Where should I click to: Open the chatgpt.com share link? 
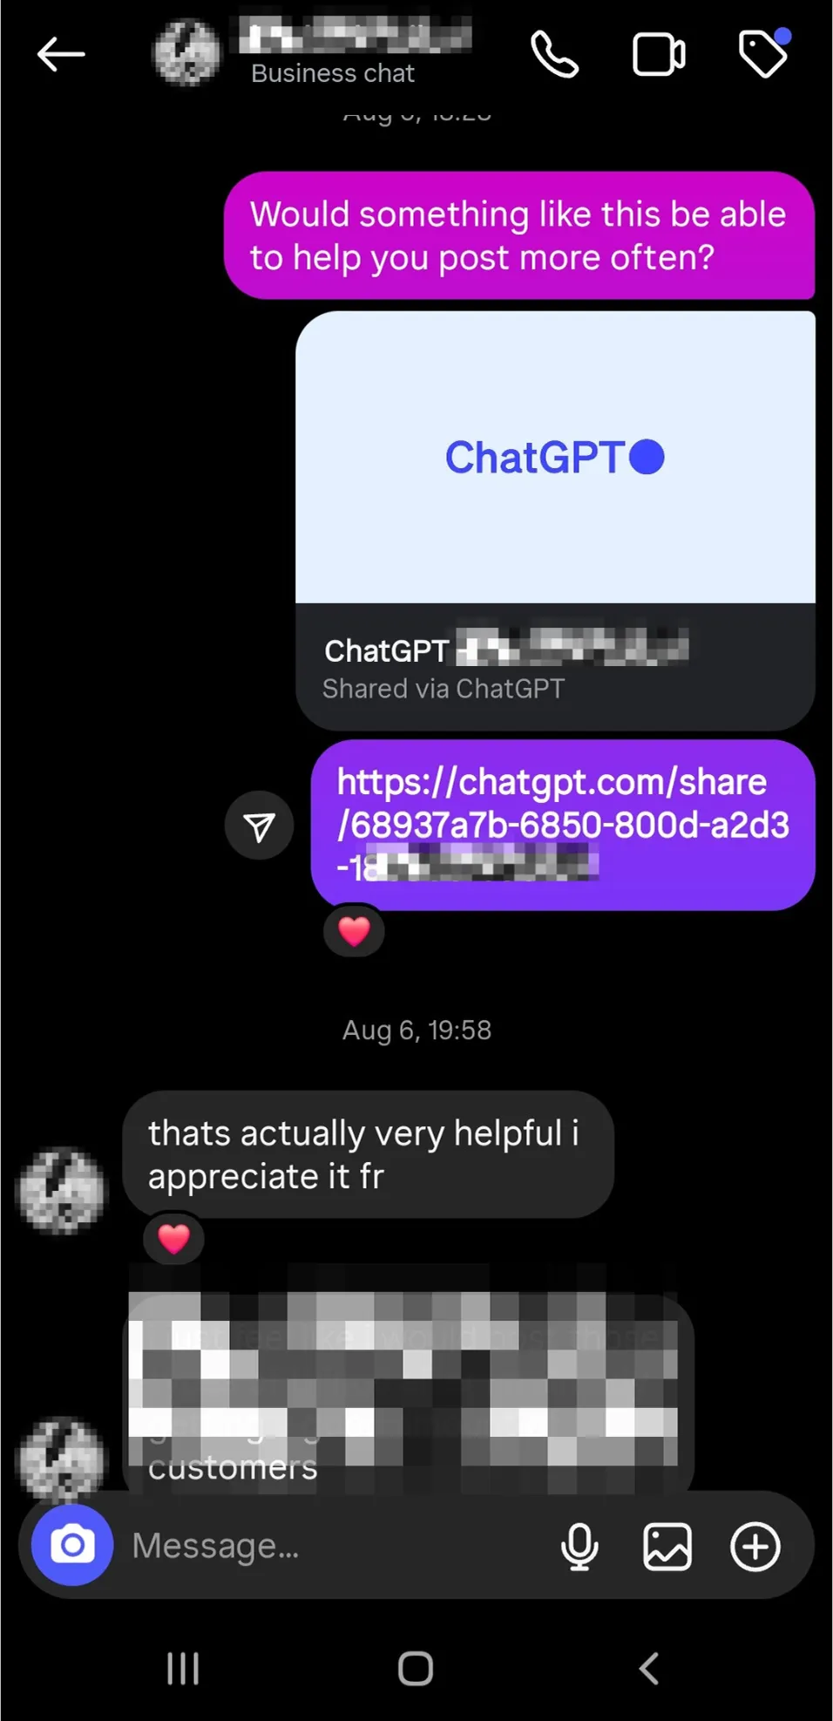(x=563, y=825)
